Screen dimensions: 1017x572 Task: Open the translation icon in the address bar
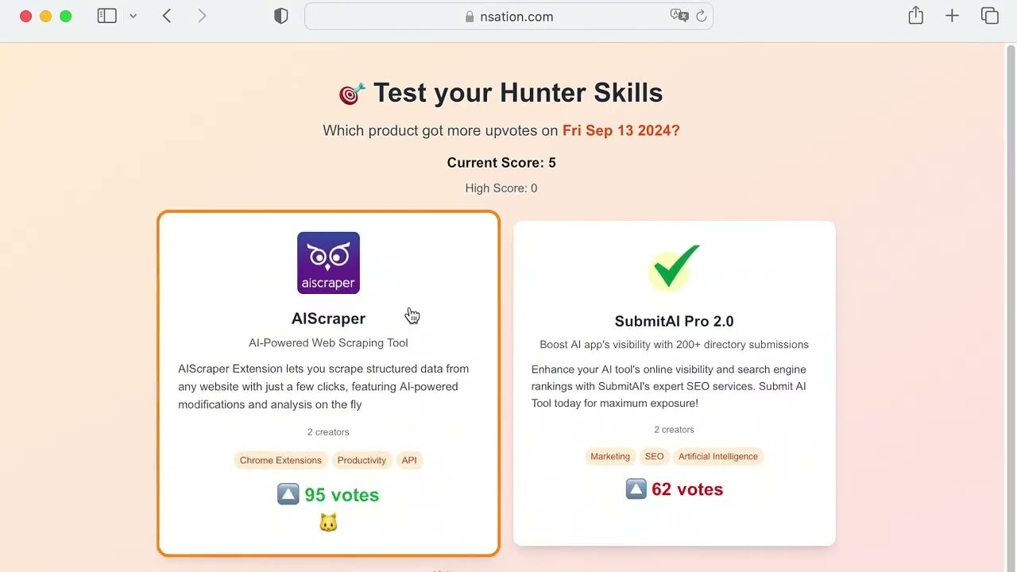click(679, 15)
